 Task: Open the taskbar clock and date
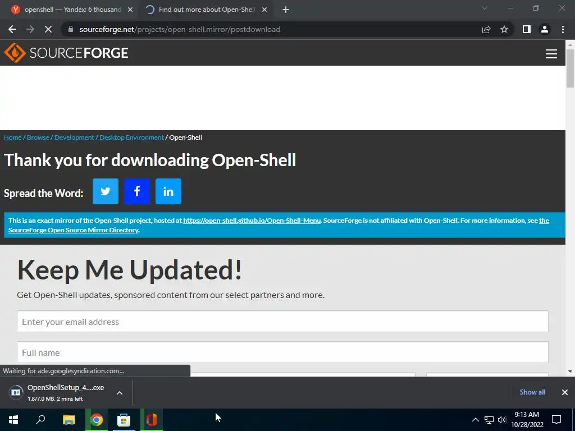click(527, 420)
